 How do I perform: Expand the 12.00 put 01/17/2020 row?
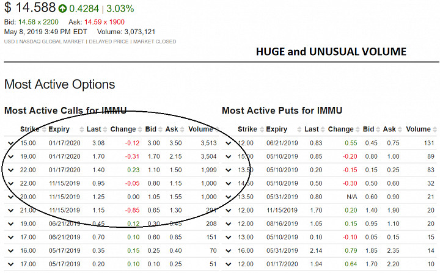click(229, 264)
